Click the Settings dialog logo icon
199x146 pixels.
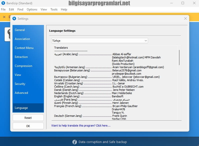pyautogui.click(x=14, y=18)
